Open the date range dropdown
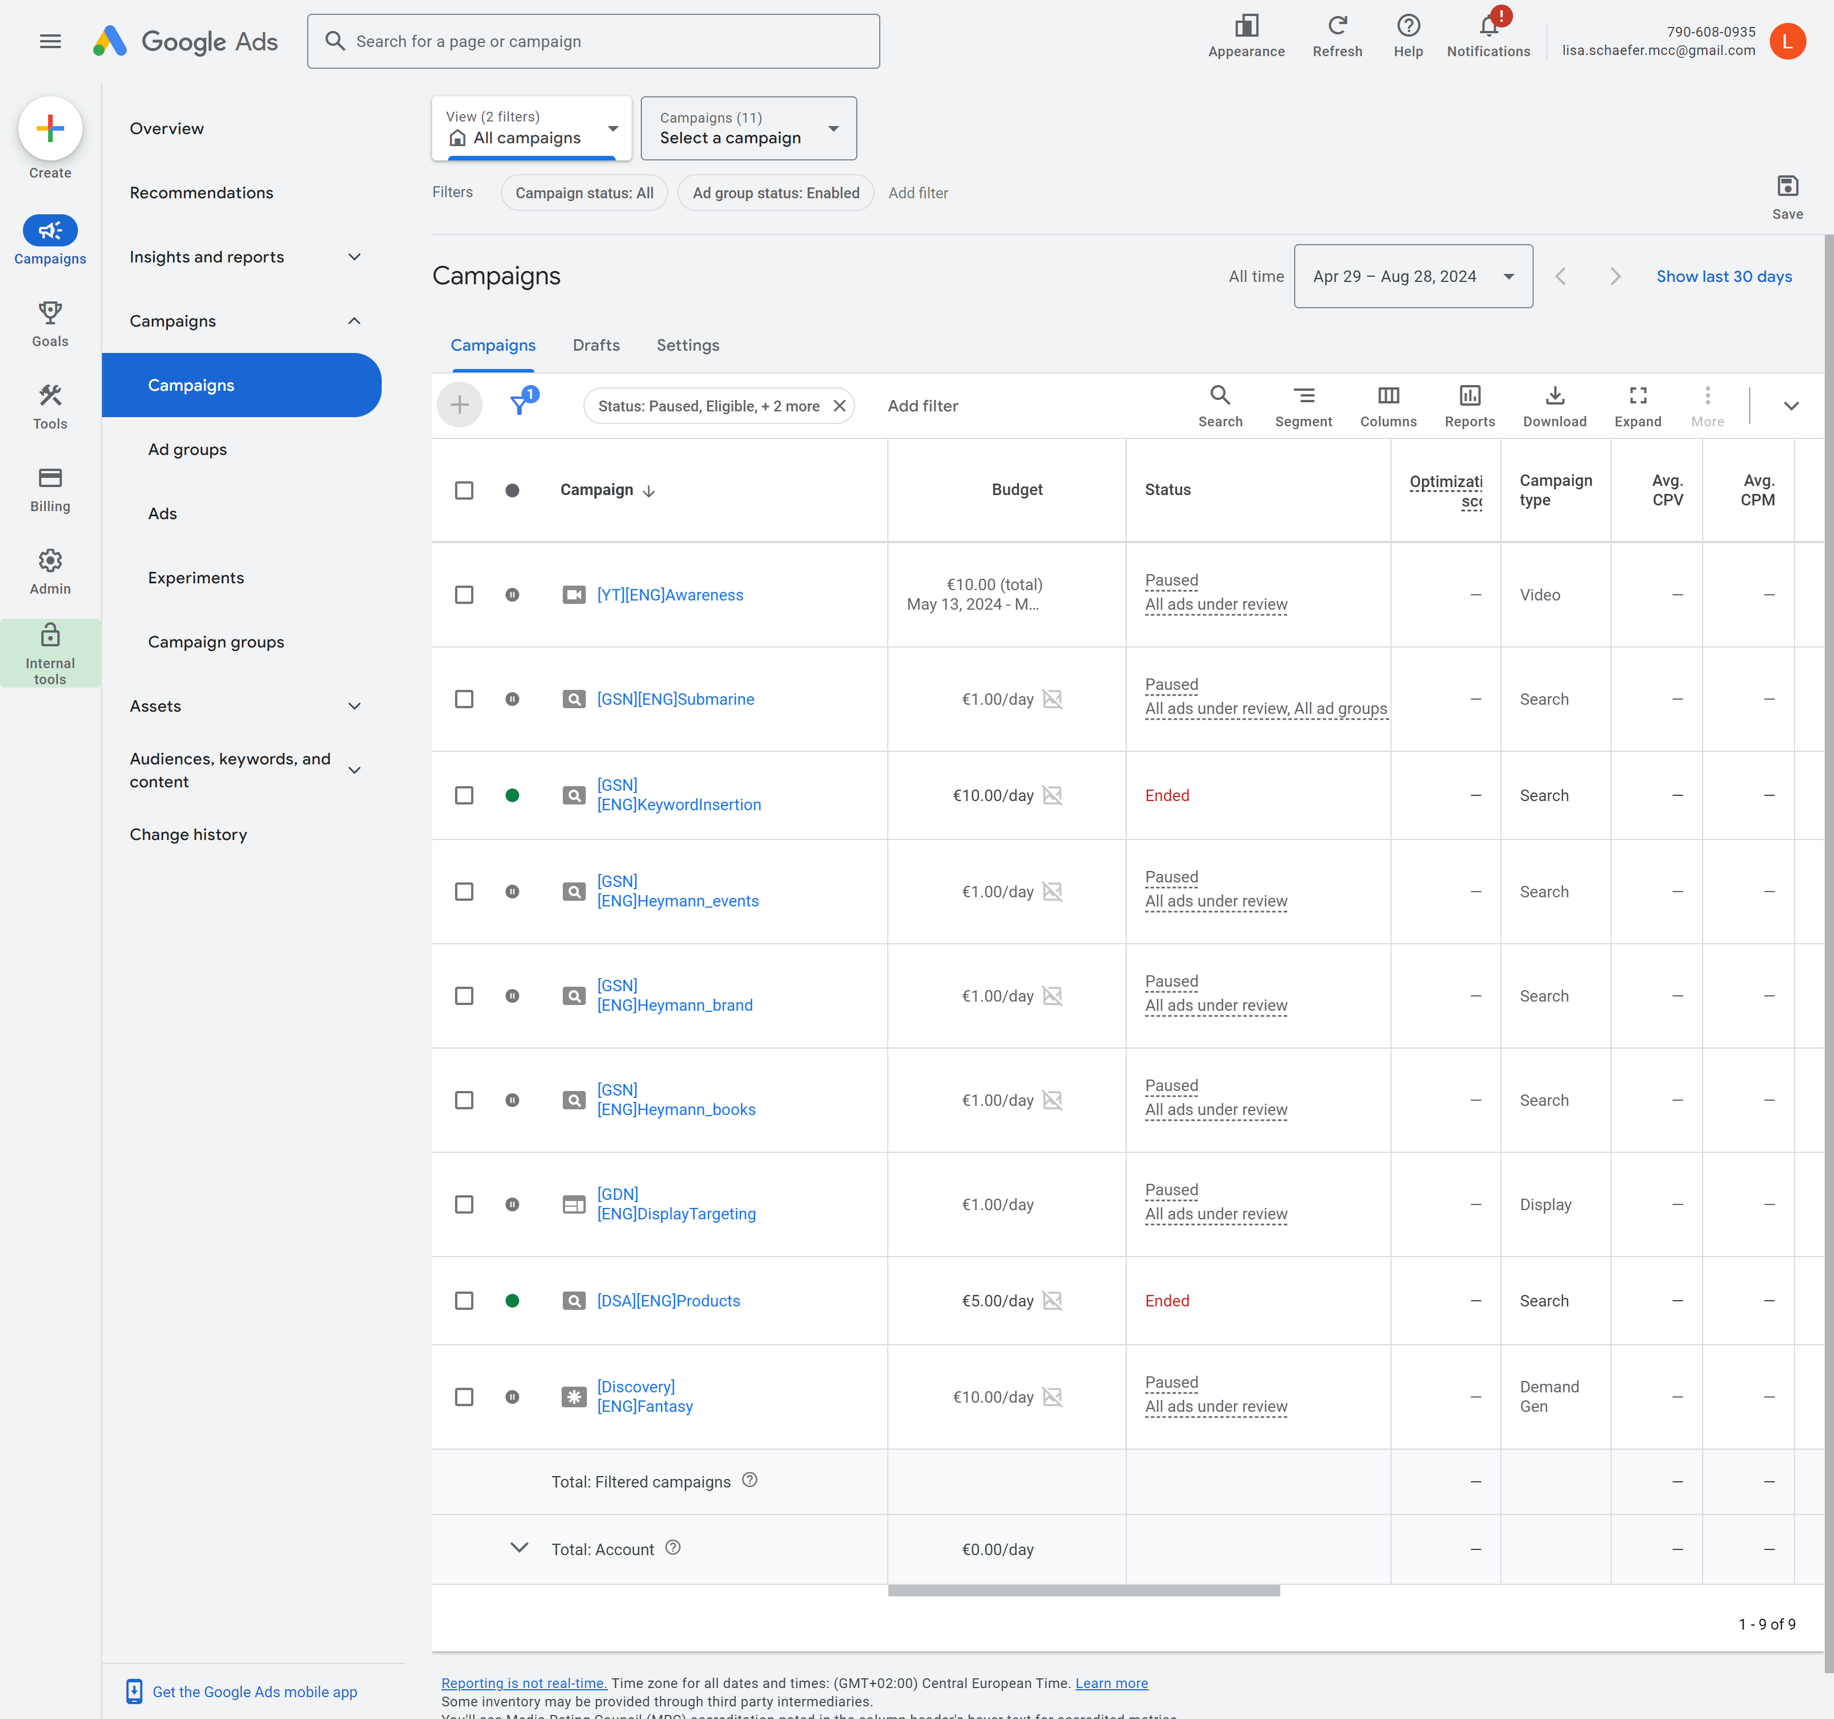 [x=1412, y=277]
